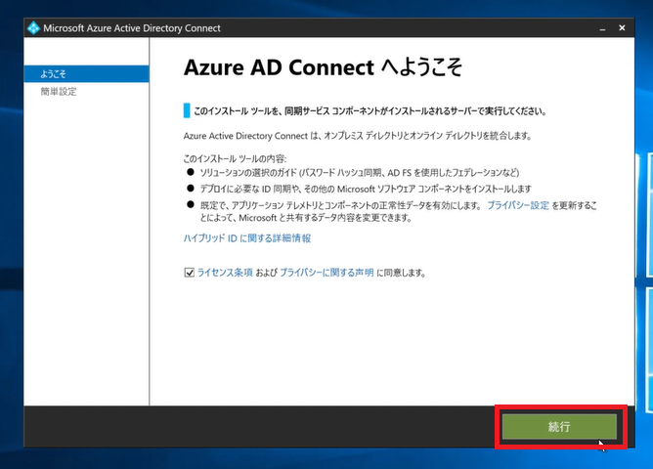Close the Azure AD Connect window

tap(622, 28)
